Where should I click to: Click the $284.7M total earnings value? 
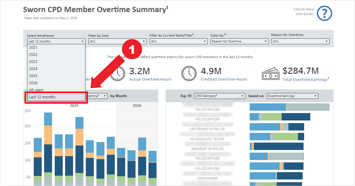301,71
